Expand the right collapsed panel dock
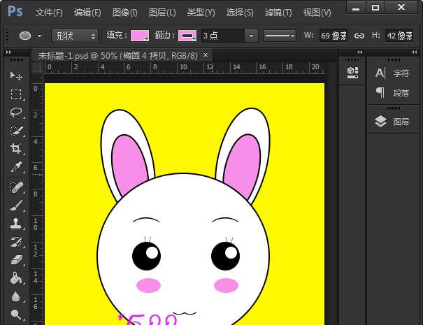The image size is (423, 325). (x=413, y=52)
